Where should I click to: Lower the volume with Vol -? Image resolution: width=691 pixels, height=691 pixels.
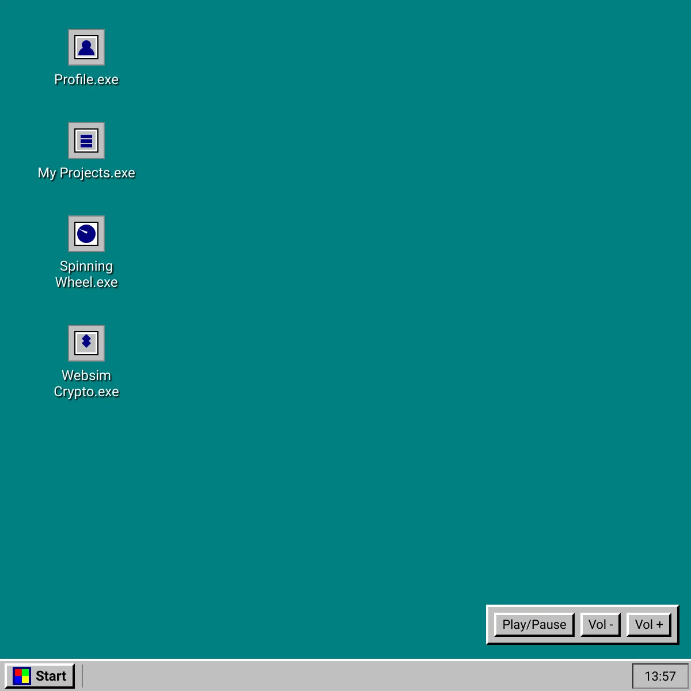tap(601, 625)
